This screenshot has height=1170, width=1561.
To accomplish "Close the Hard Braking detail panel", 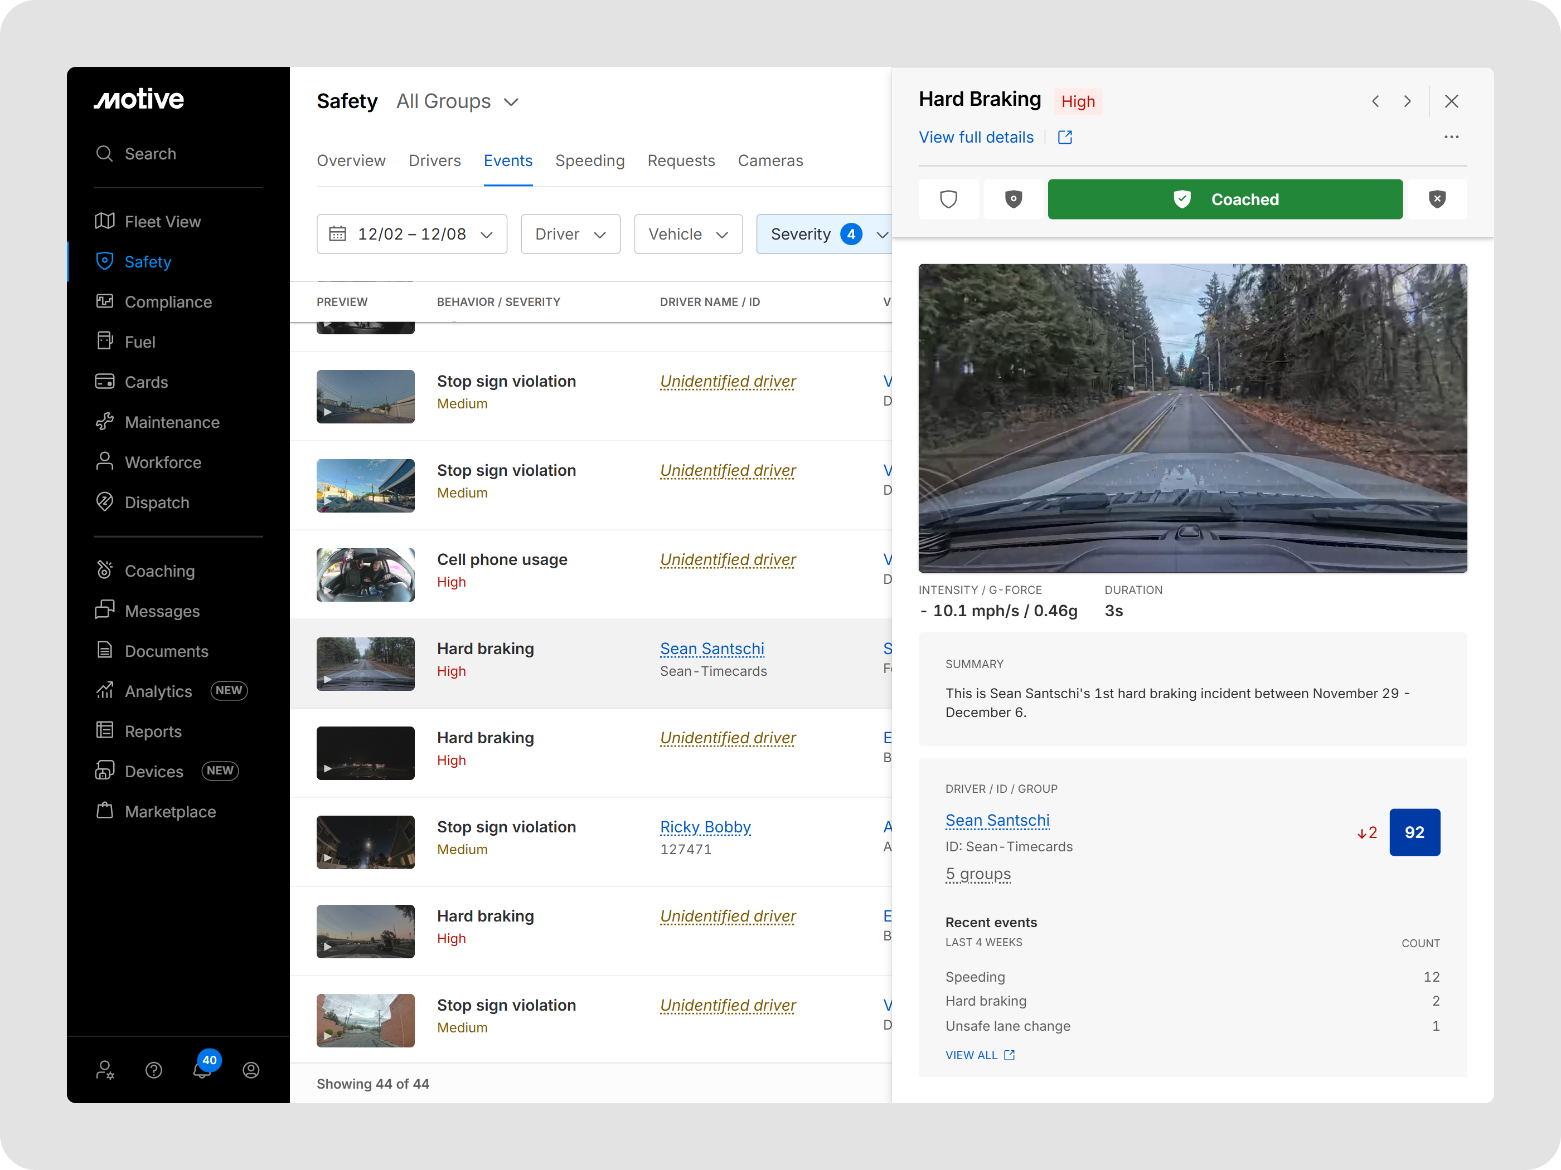I will point(1451,101).
